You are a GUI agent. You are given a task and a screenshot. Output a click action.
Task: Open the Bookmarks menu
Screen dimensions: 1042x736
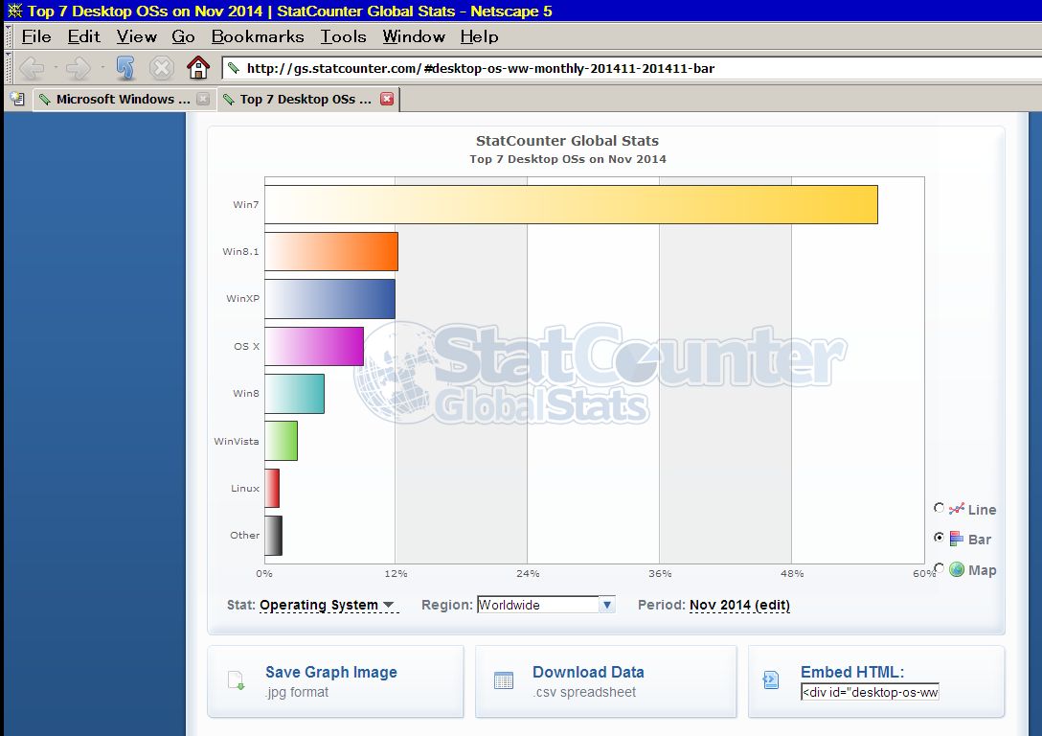click(258, 37)
